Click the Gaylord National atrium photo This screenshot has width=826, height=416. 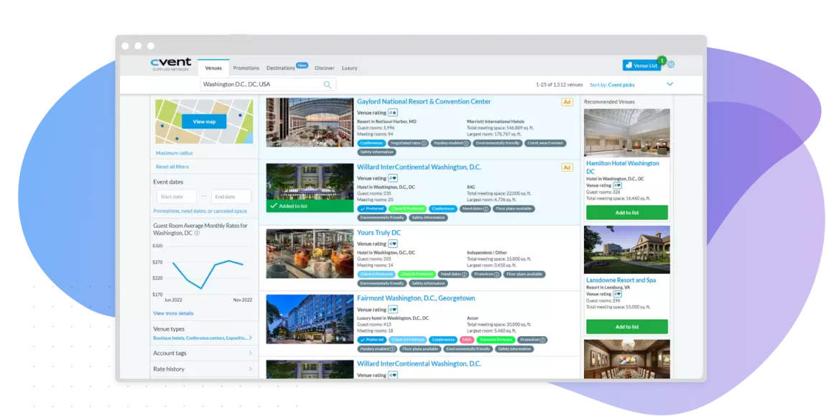tap(310, 122)
